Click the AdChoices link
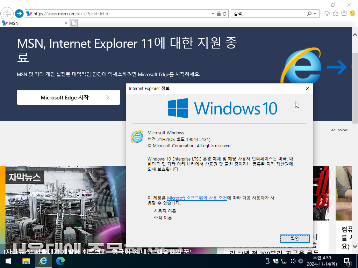358x268 pixels. [x=339, y=130]
